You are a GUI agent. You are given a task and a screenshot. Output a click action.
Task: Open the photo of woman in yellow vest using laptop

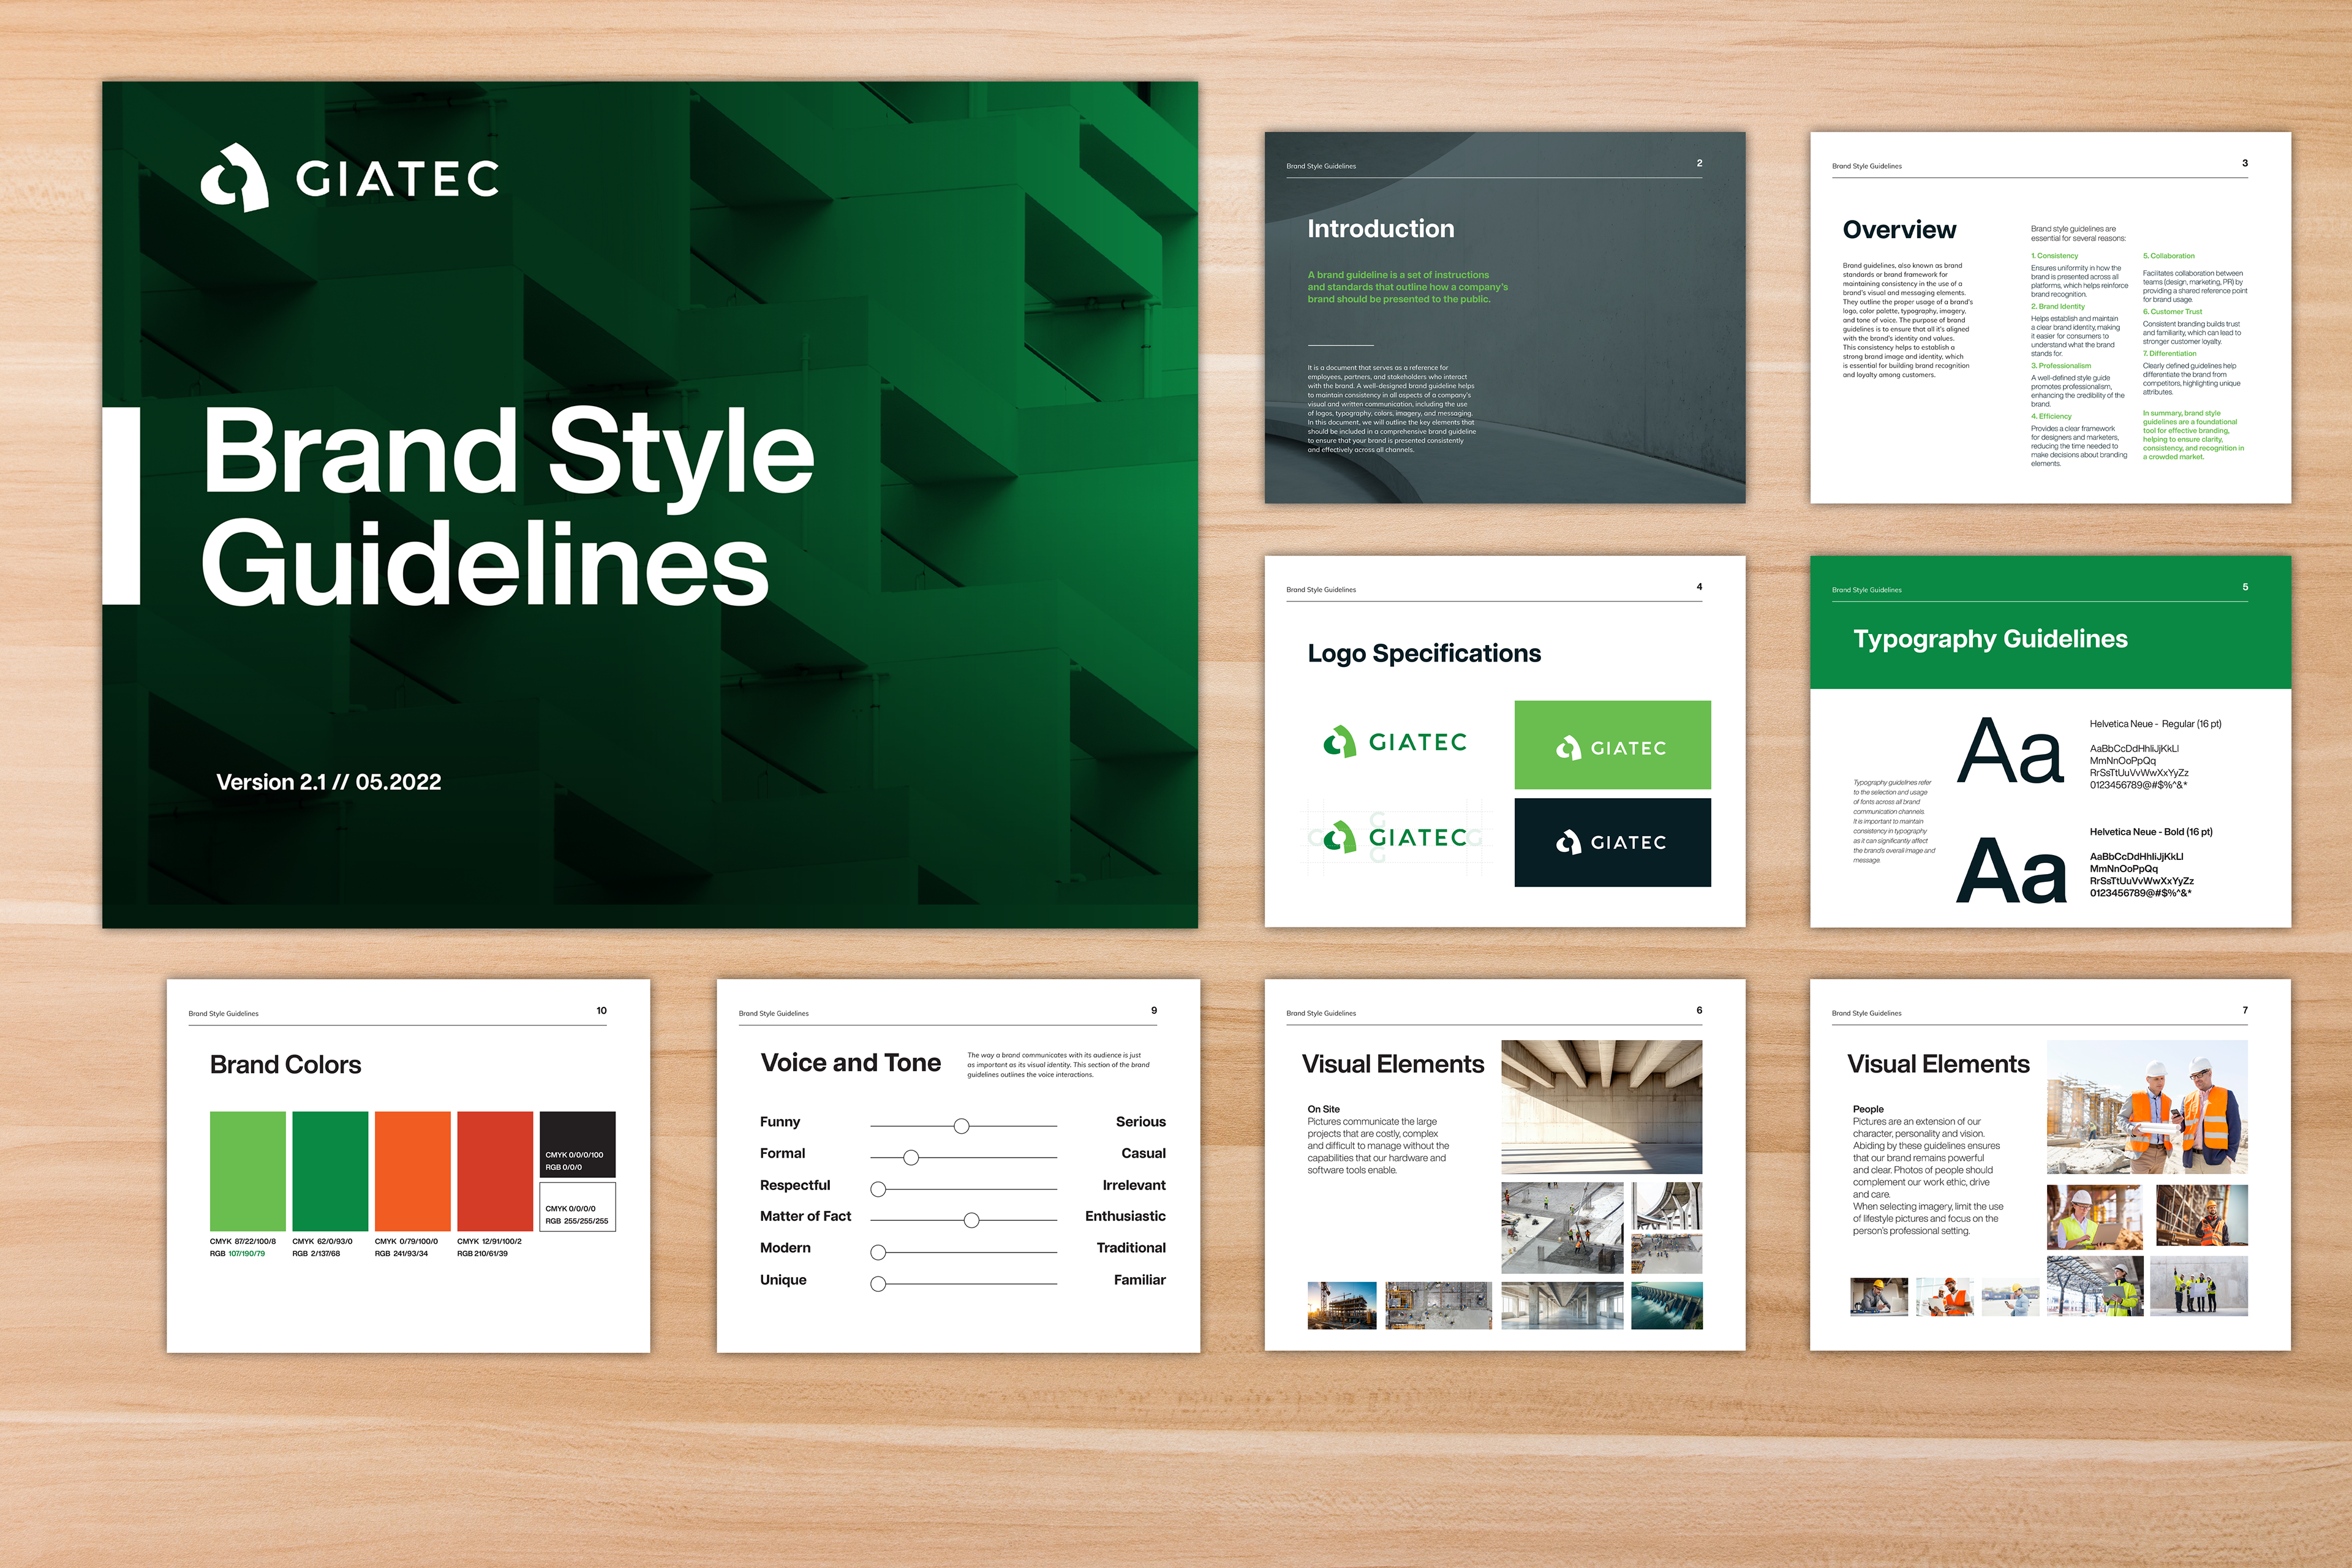[2095, 1217]
